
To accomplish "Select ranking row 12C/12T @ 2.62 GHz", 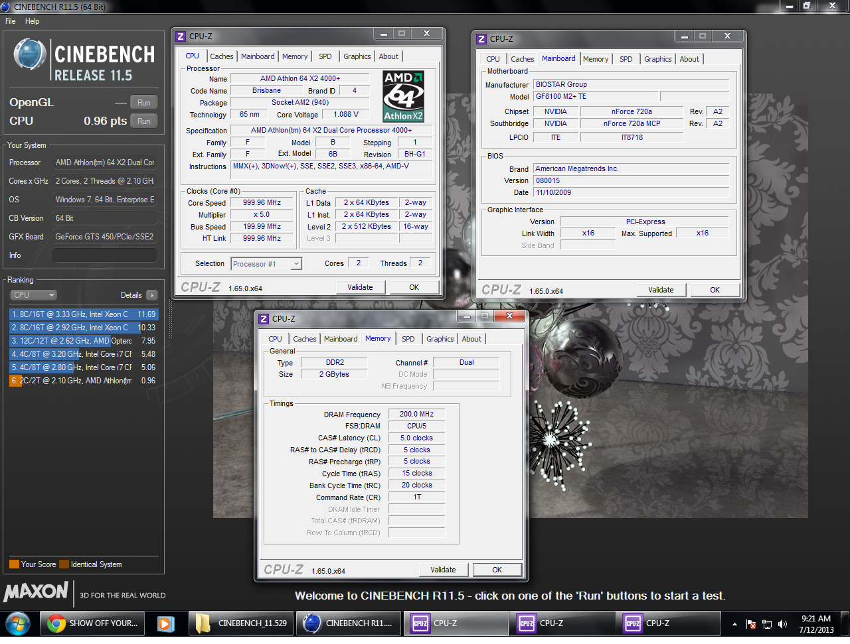I will 84,341.
